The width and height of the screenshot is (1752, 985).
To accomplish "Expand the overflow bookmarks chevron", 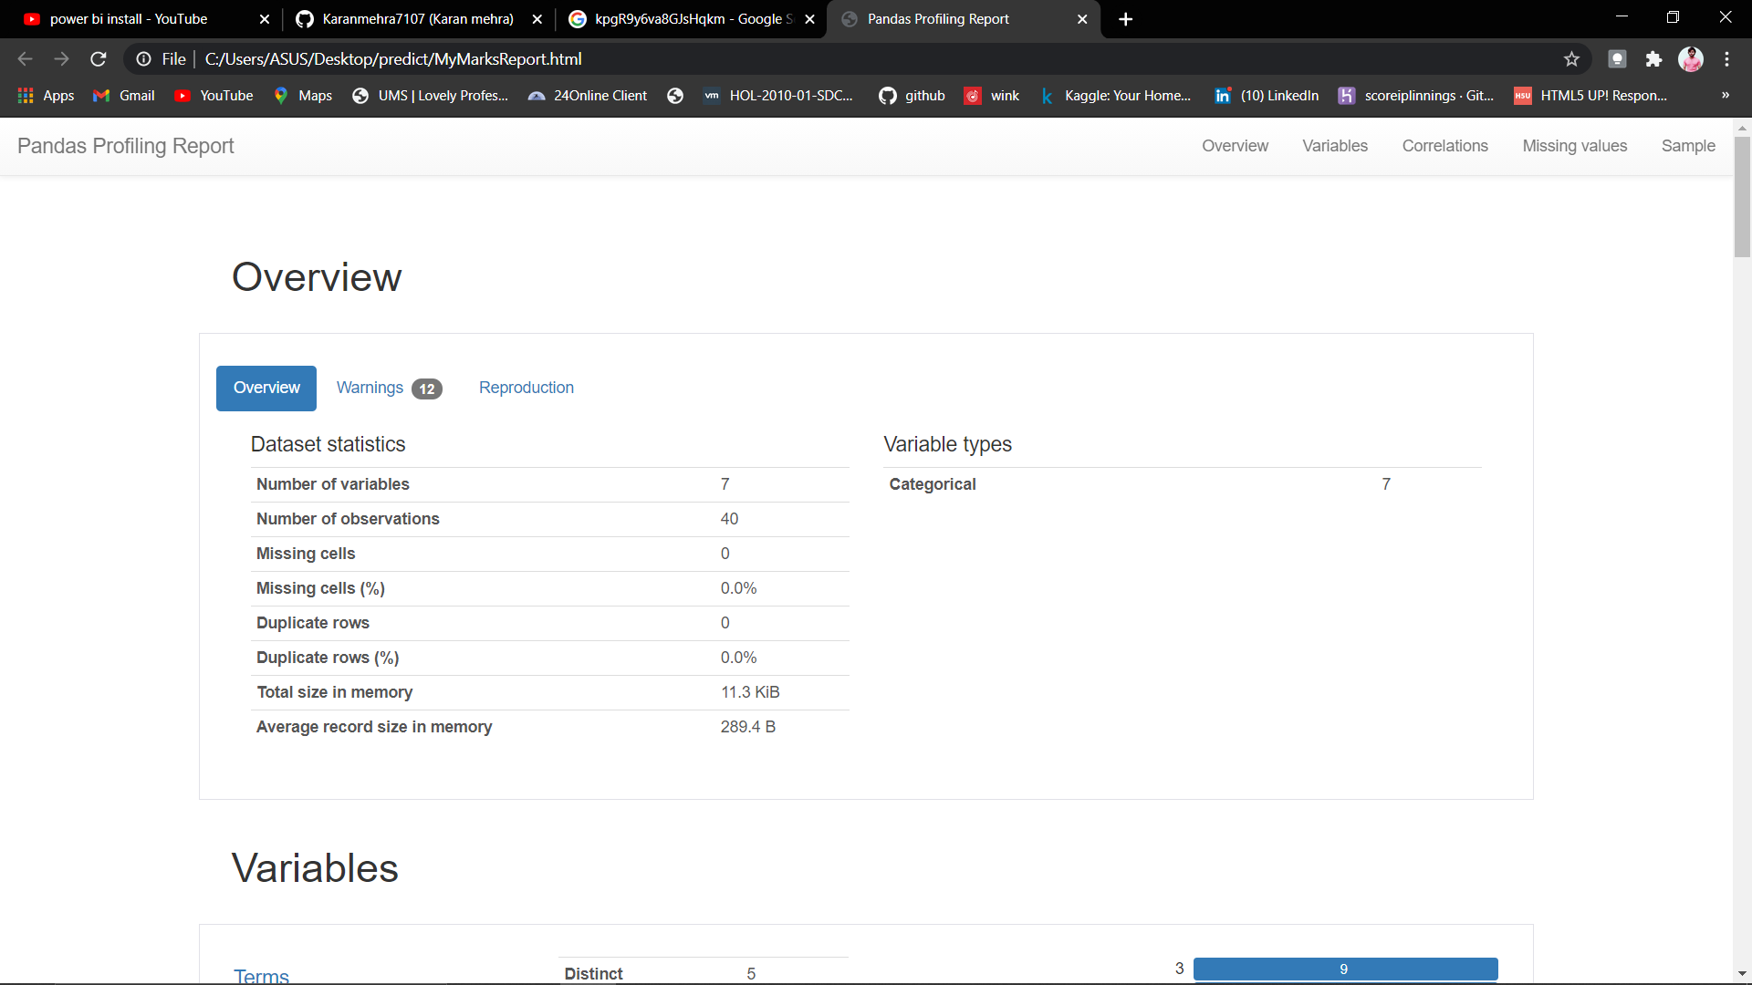I will [x=1726, y=95].
